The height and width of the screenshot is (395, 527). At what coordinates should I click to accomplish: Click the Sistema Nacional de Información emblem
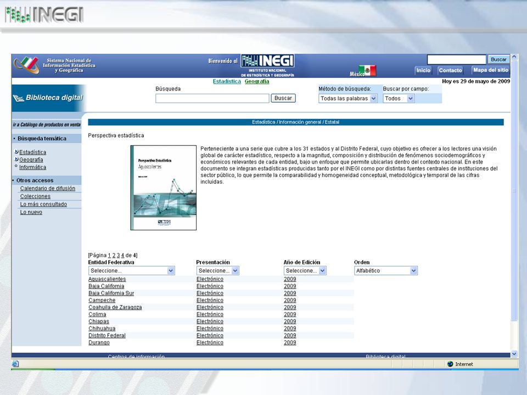pyautogui.click(x=26, y=65)
